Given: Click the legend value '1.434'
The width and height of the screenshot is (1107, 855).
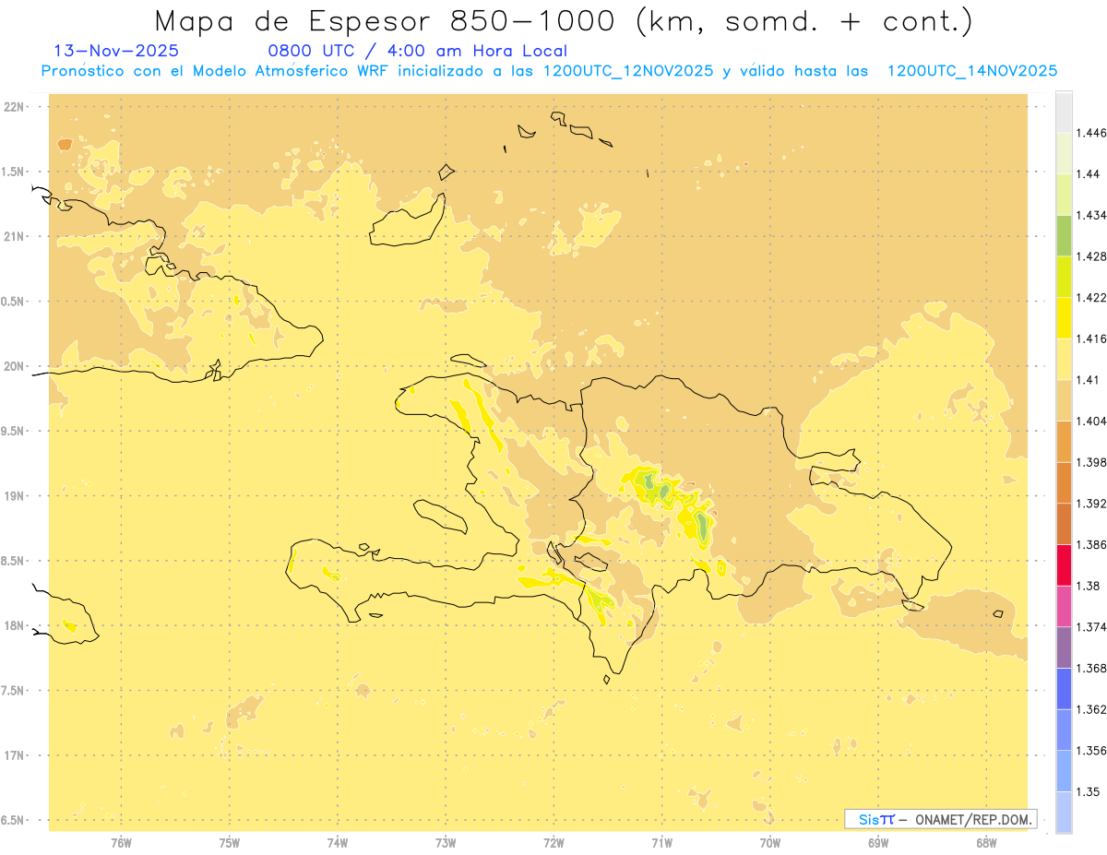Looking at the screenshot, I should [1092, 215].
